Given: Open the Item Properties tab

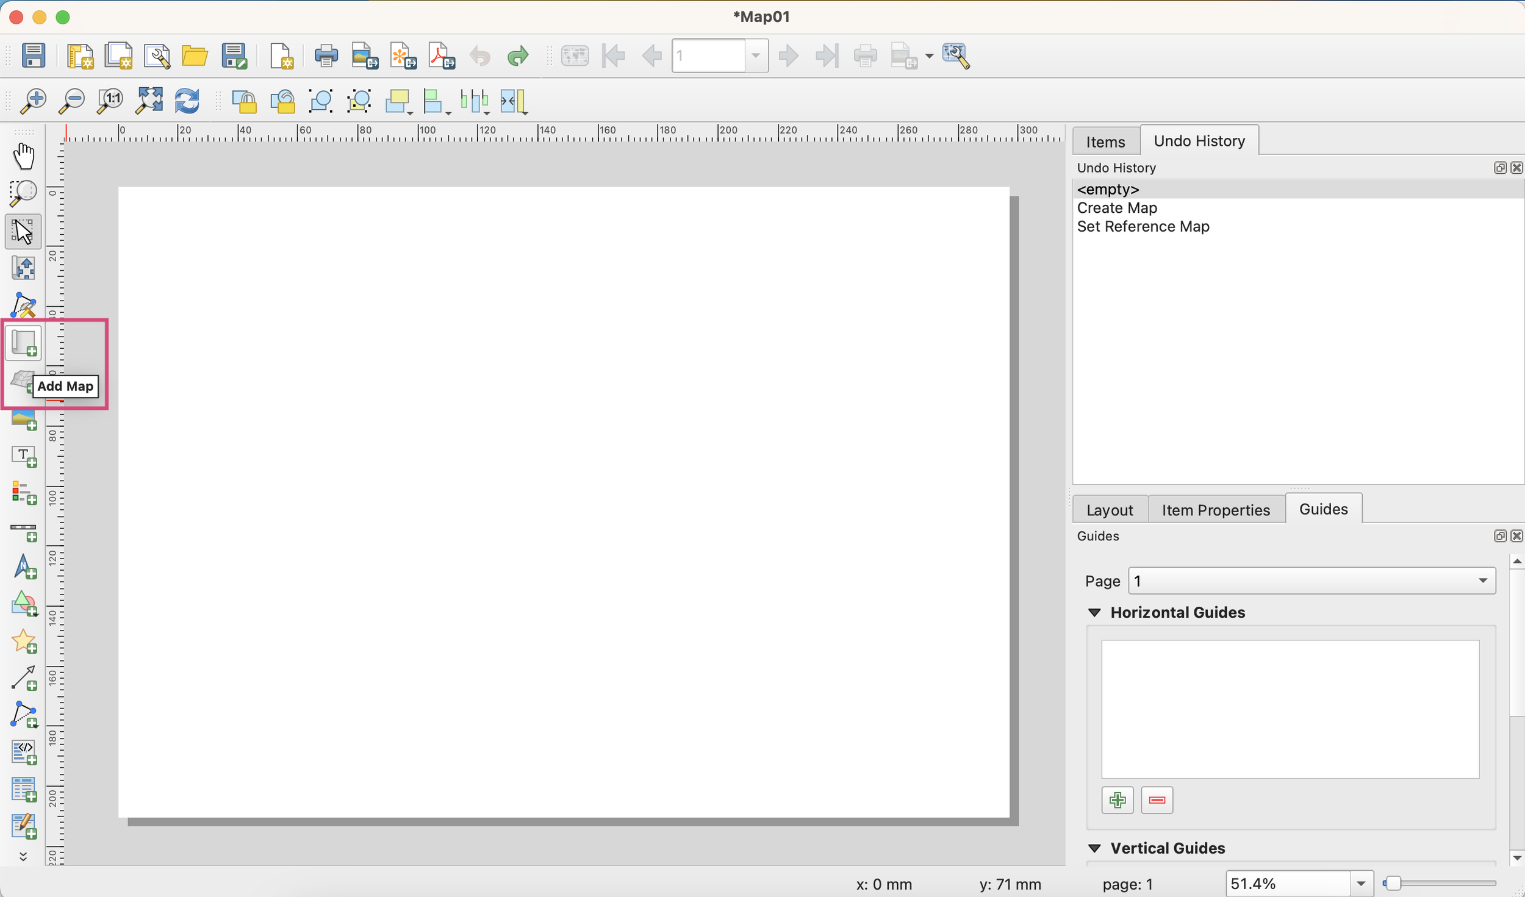Looking at the screenshot, I should (1216, 509).
